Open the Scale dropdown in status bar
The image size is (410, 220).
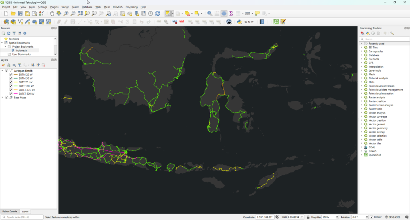click(x=302, y=217)
